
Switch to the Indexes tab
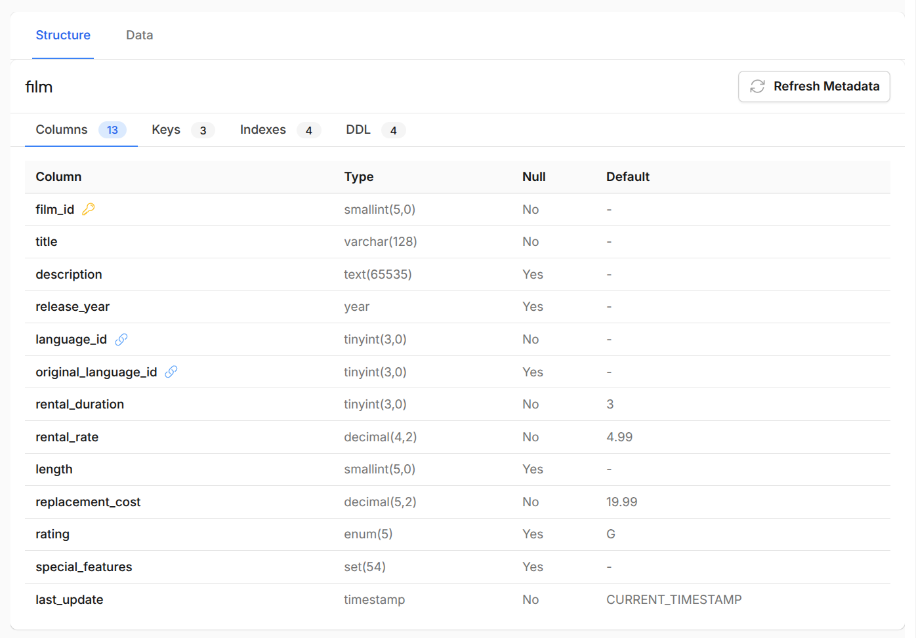pos(262,129)
